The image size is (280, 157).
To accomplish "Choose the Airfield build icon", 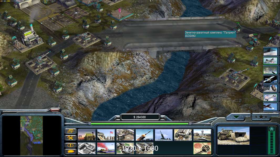I will [x=202, y=135].
